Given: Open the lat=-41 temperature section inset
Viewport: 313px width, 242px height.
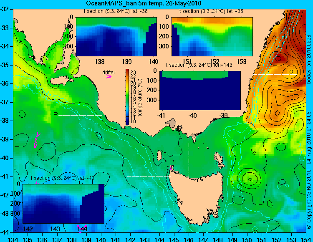Looking at the screenshot, I should pyautogui.click(x=63, y=204).
